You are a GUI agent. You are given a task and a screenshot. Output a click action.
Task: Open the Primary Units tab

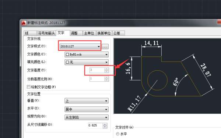pos(90,33)
